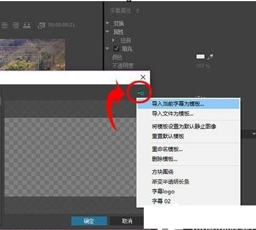Close the templates dialog with the X
Viewport: 256px width, 230px height.
tap(143, 77)
